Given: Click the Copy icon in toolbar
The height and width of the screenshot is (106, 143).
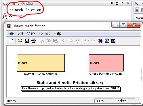Looking at the screenshot, I should tap(49, 41).
